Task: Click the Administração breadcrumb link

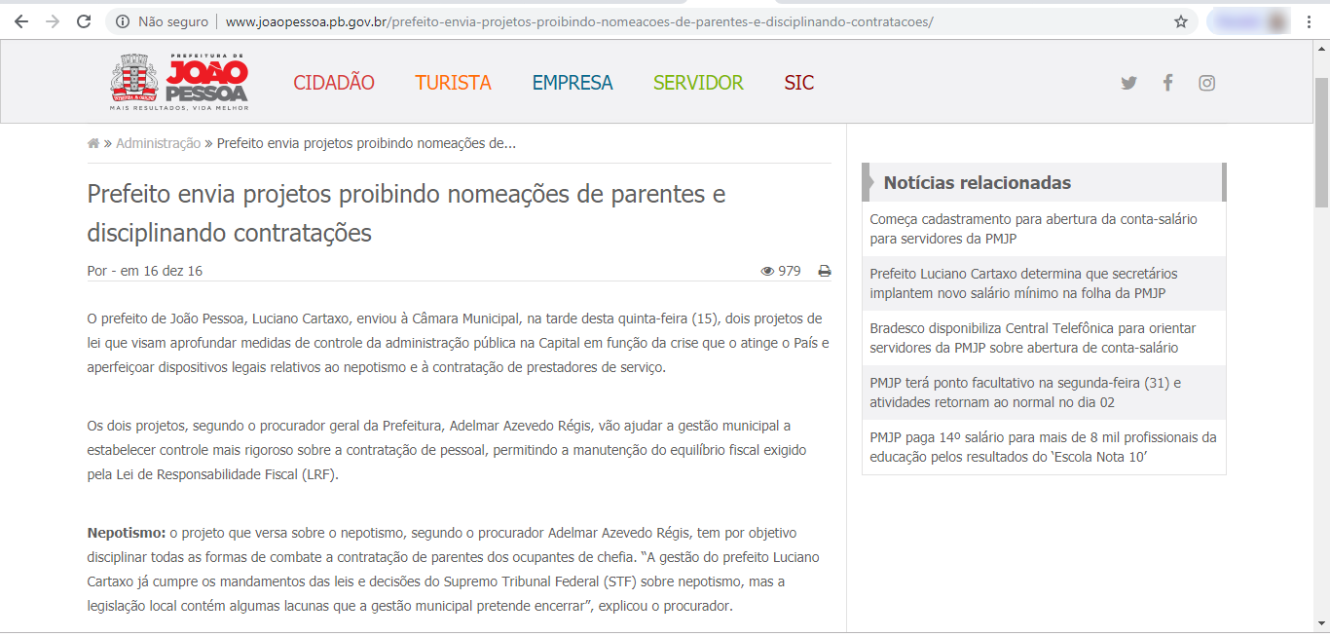Action: click(158, 143)
